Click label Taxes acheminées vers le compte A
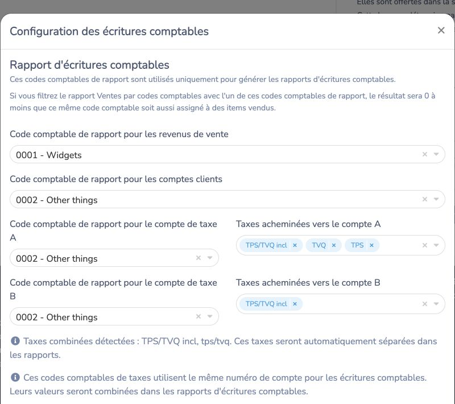Screen dimensions: 455x404 (308, 224)
